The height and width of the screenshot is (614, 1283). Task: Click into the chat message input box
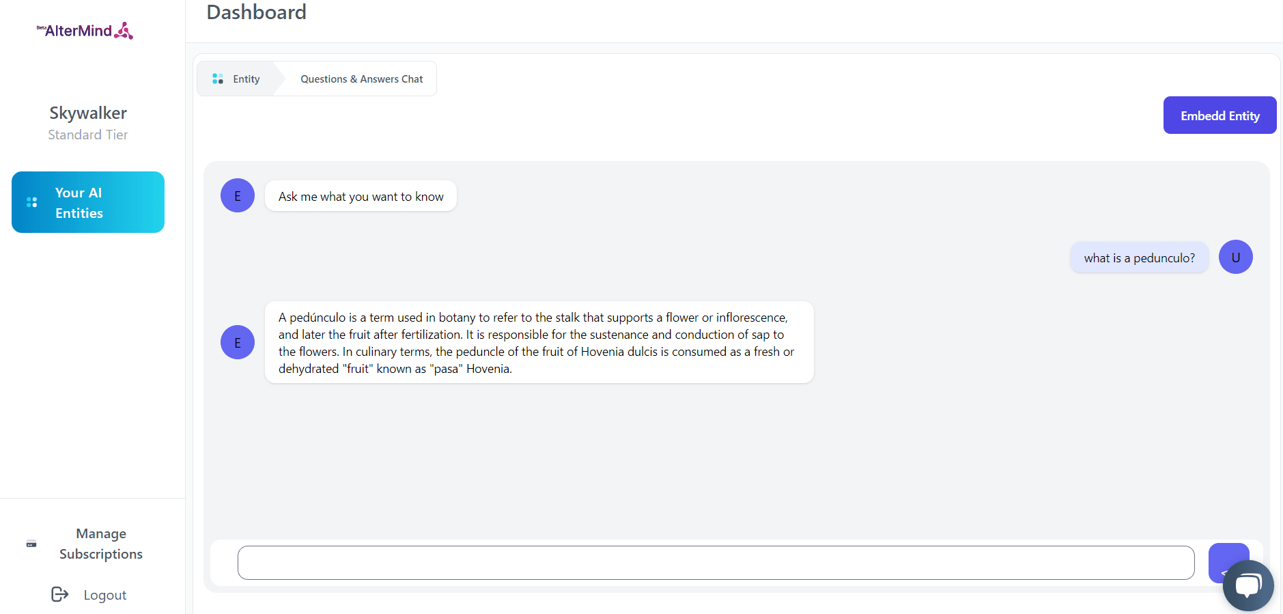[x=716, y=563]
